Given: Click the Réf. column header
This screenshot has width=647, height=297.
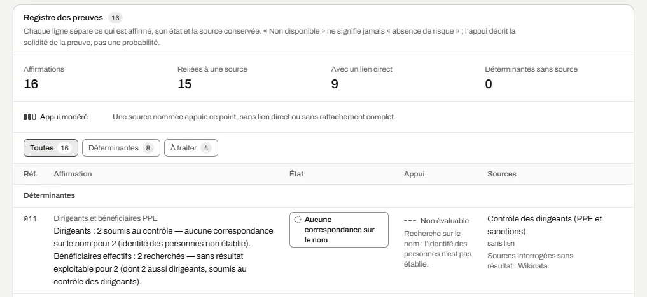Looking at the screenshot, I should point(31,174).
